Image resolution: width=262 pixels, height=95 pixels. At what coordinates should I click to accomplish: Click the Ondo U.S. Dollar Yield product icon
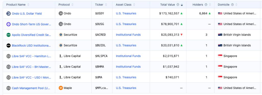(8, 14)
